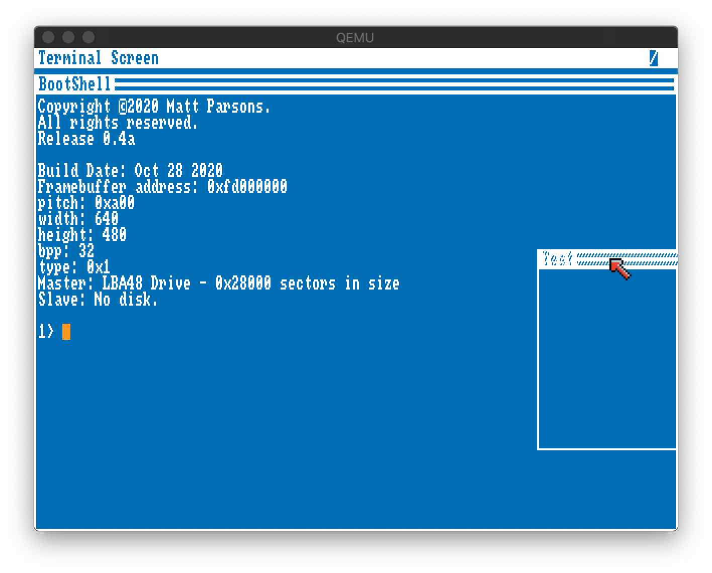Viewport: 712px width, 573px height.
Task: Click the '1>' shell prompt
Action: pyautogui.click(x=46, y=332)
